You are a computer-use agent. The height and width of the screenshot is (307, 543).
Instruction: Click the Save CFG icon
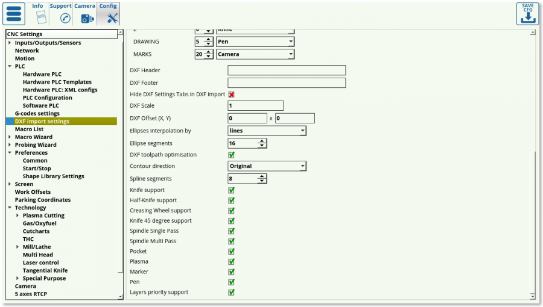point(527,14)
